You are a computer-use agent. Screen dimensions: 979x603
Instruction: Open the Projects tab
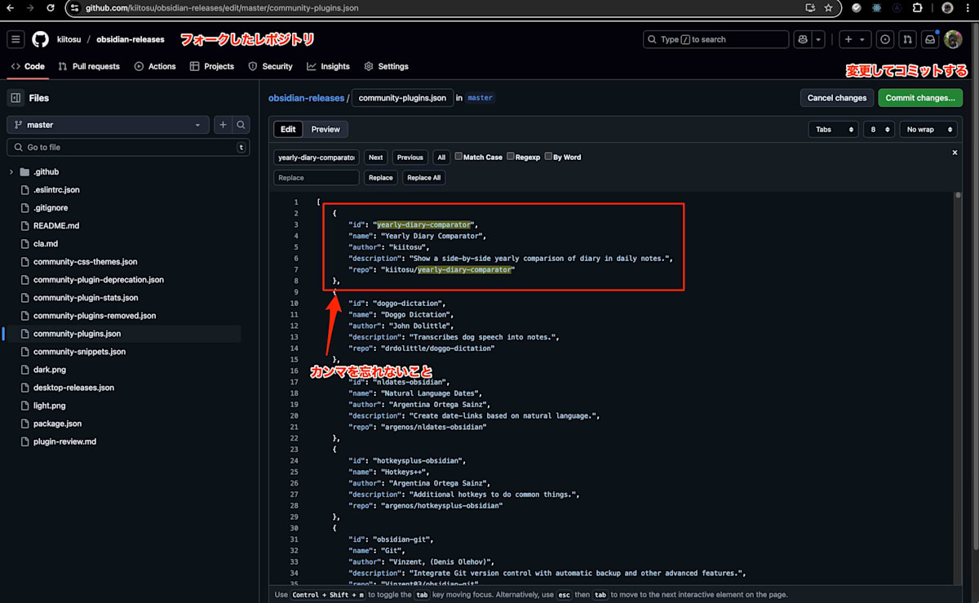(x=212, y=66)
